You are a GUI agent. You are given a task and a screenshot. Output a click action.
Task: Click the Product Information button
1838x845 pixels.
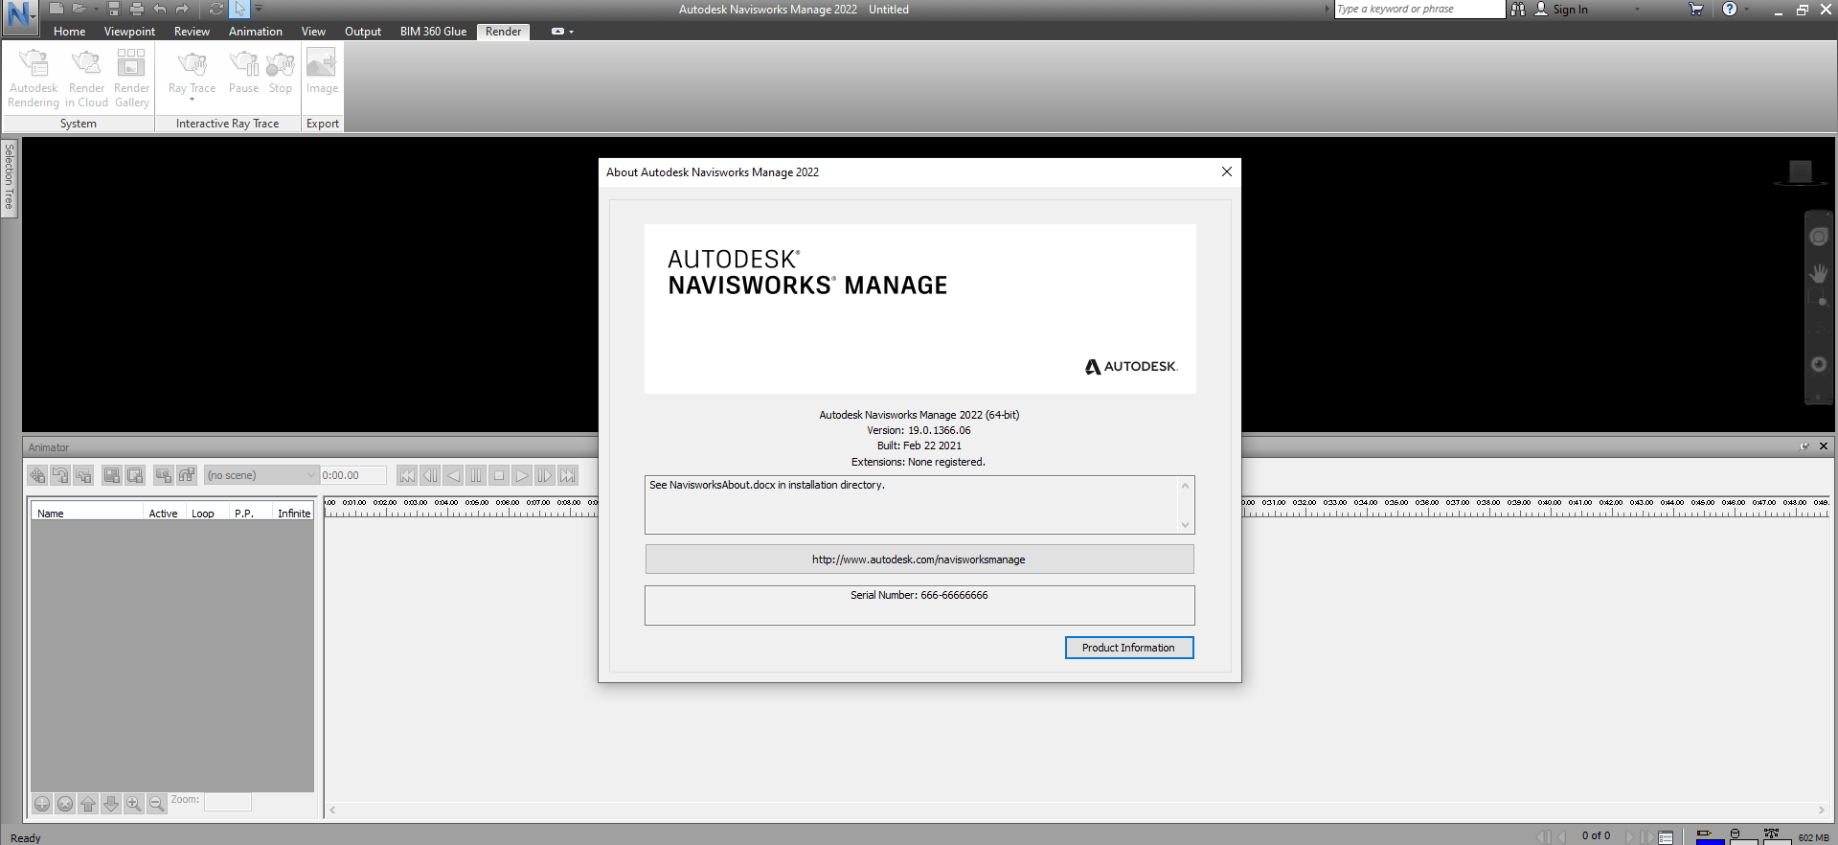tap(1129, 648)
